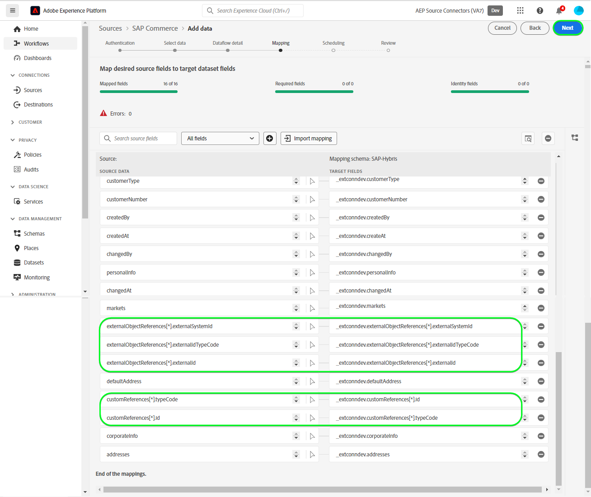Image resolution: width=591 pixels, height=497 pixels.
Task: Click mapping arrow icon for corporateInfo row
Action: click(312, 436)
